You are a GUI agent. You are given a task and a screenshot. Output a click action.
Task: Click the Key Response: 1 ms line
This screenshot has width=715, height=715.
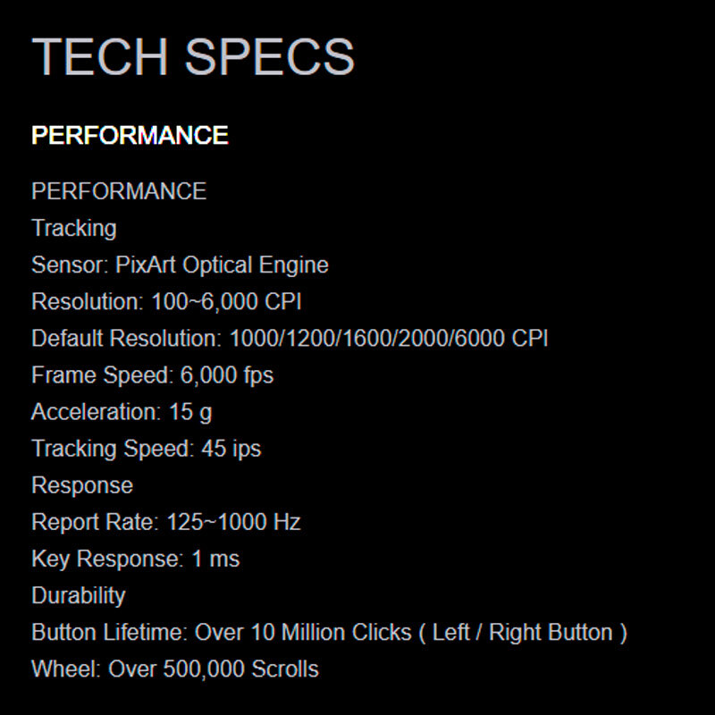point(136,559)
